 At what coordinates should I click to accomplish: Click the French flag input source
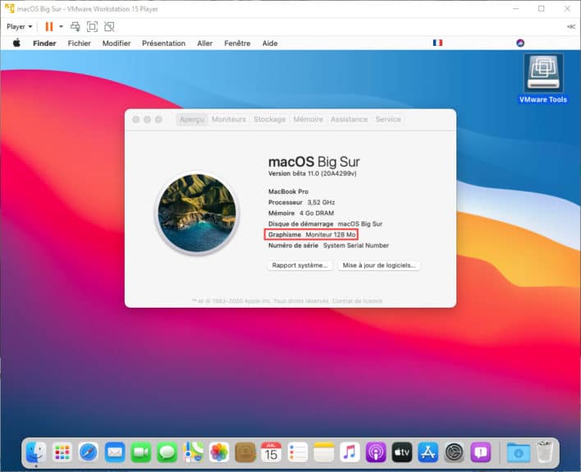pyautogui.click(x=437, y=43)
